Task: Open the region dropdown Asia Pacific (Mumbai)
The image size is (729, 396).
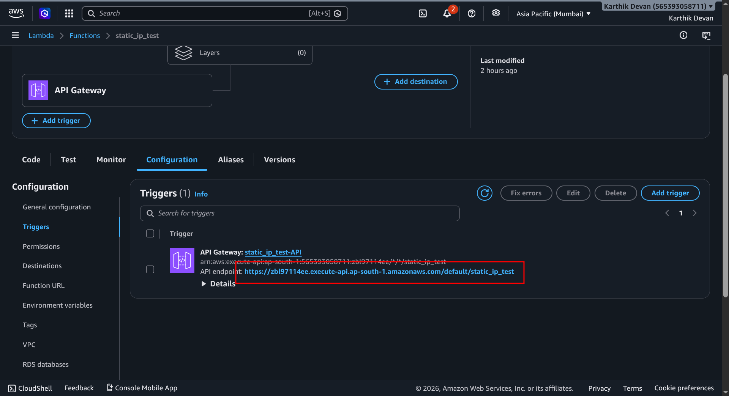Action: click(553, 14)
